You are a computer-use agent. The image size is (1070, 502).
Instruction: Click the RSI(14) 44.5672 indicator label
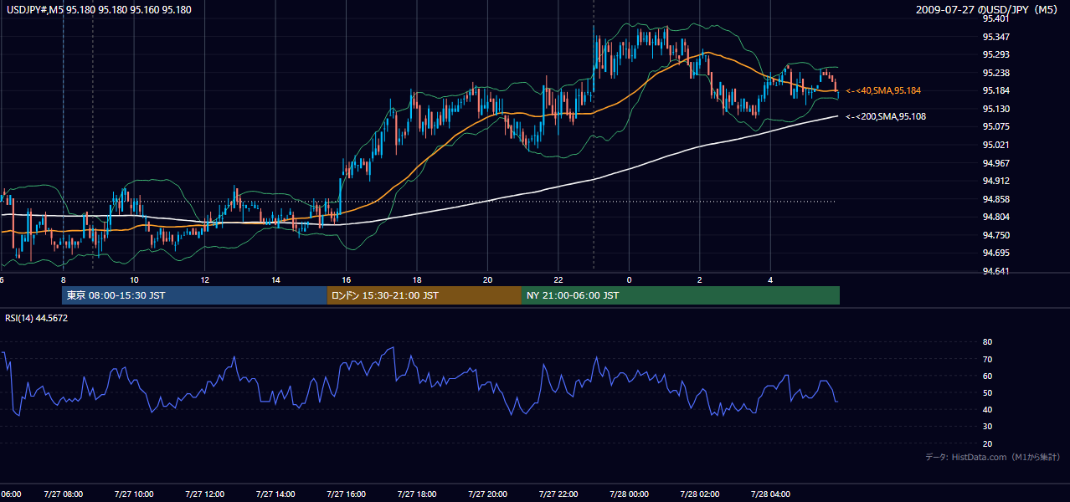(37, 318)
